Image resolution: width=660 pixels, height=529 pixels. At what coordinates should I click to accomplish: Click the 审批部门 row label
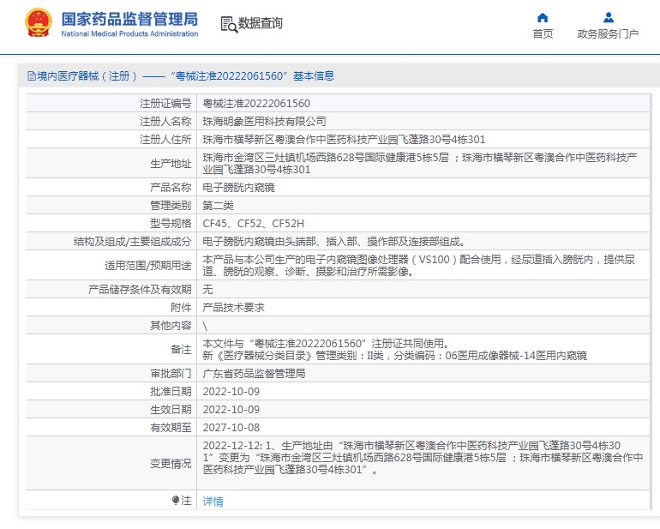tap(171, 374)
